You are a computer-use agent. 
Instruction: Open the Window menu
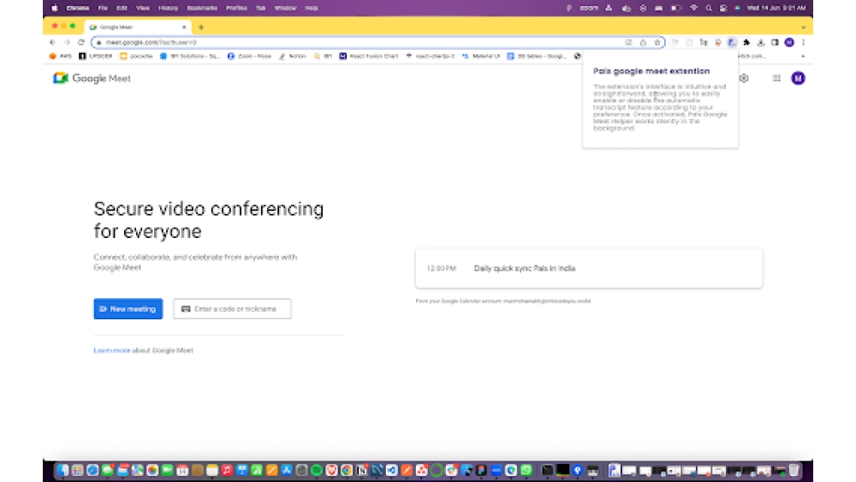(x=286, y=9)
